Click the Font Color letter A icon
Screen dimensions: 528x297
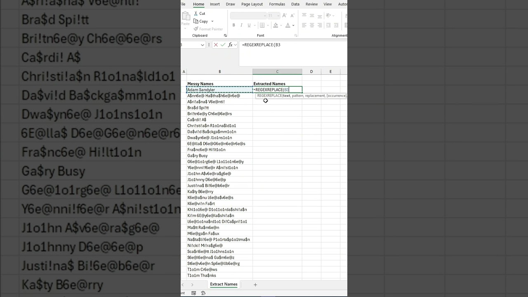(288, 25)
